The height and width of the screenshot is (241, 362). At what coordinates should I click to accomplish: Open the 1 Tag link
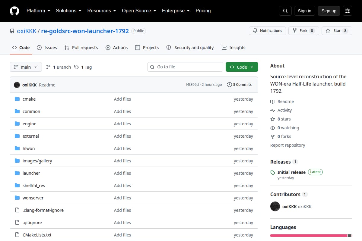point(83,67)
